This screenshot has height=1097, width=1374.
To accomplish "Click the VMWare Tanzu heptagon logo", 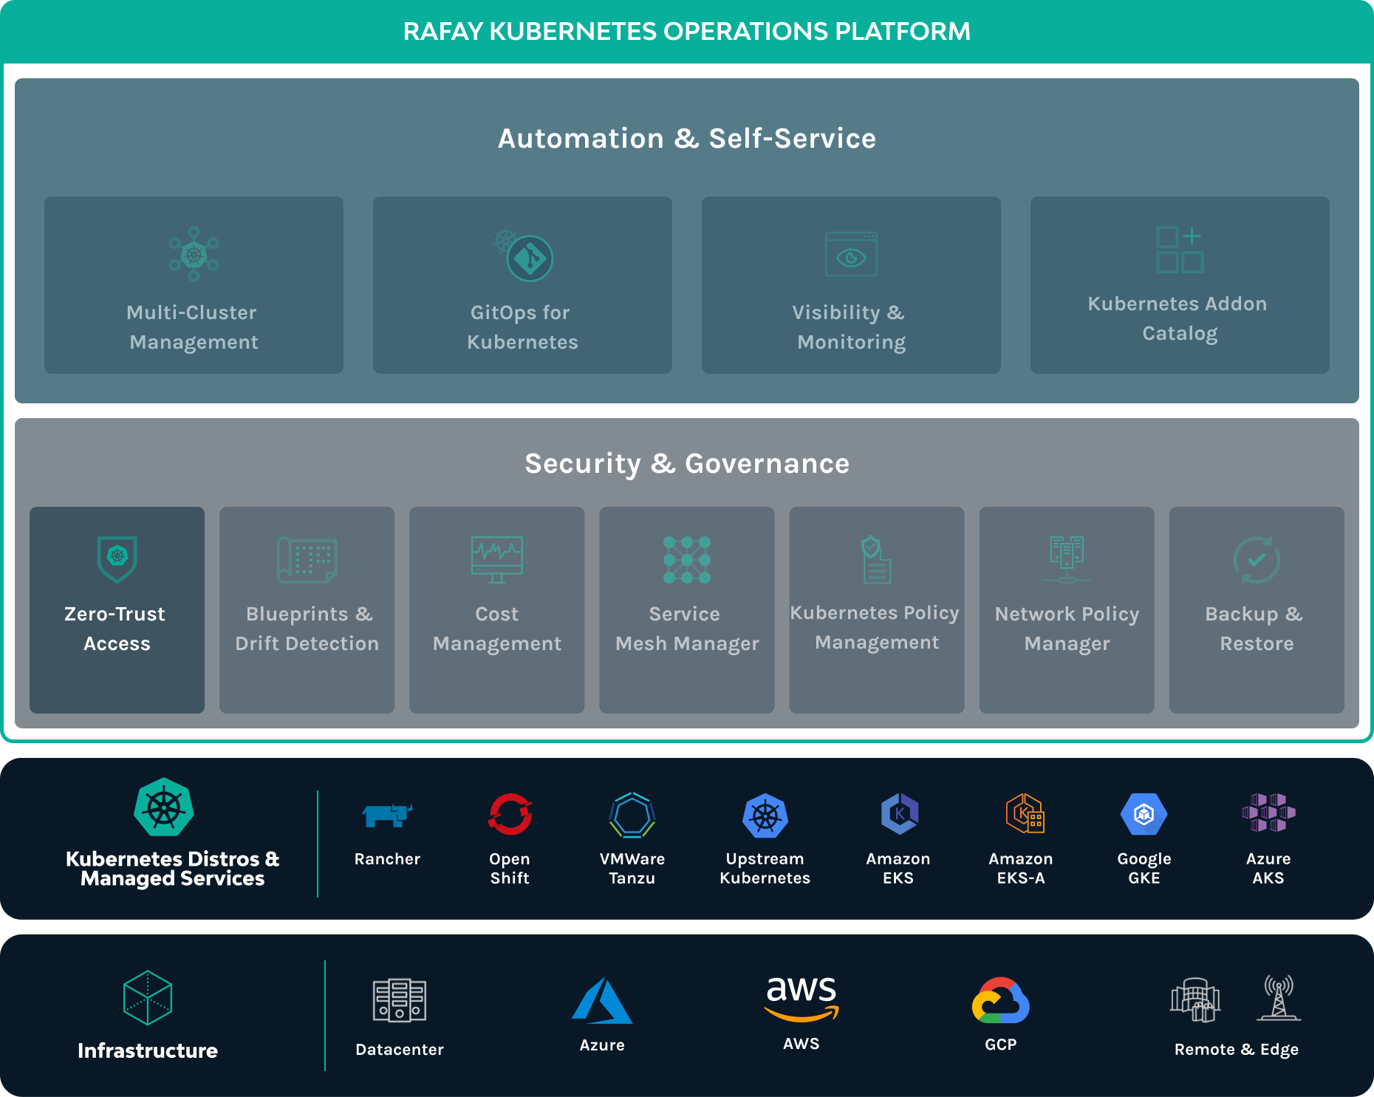I will click(632, 814).
